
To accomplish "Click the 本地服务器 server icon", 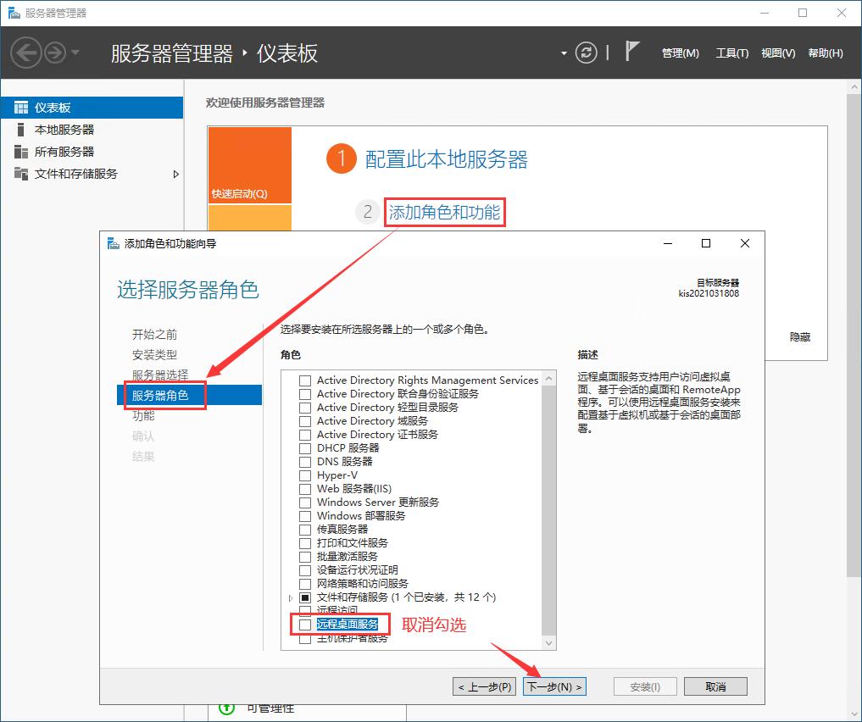I will 21,130.
